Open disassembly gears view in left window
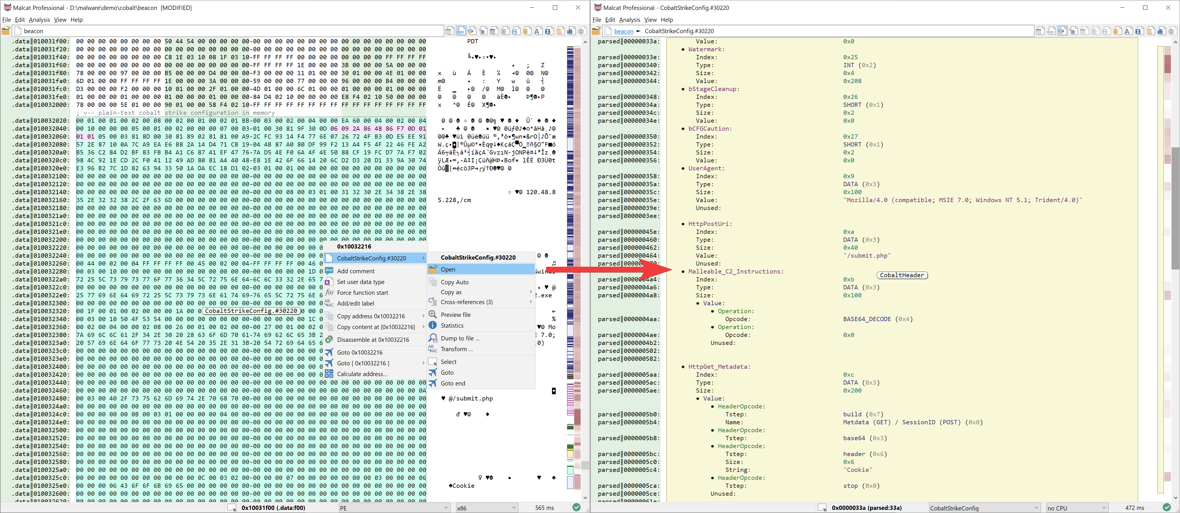This screenshot has height=513, width=1180. point(483,31)
